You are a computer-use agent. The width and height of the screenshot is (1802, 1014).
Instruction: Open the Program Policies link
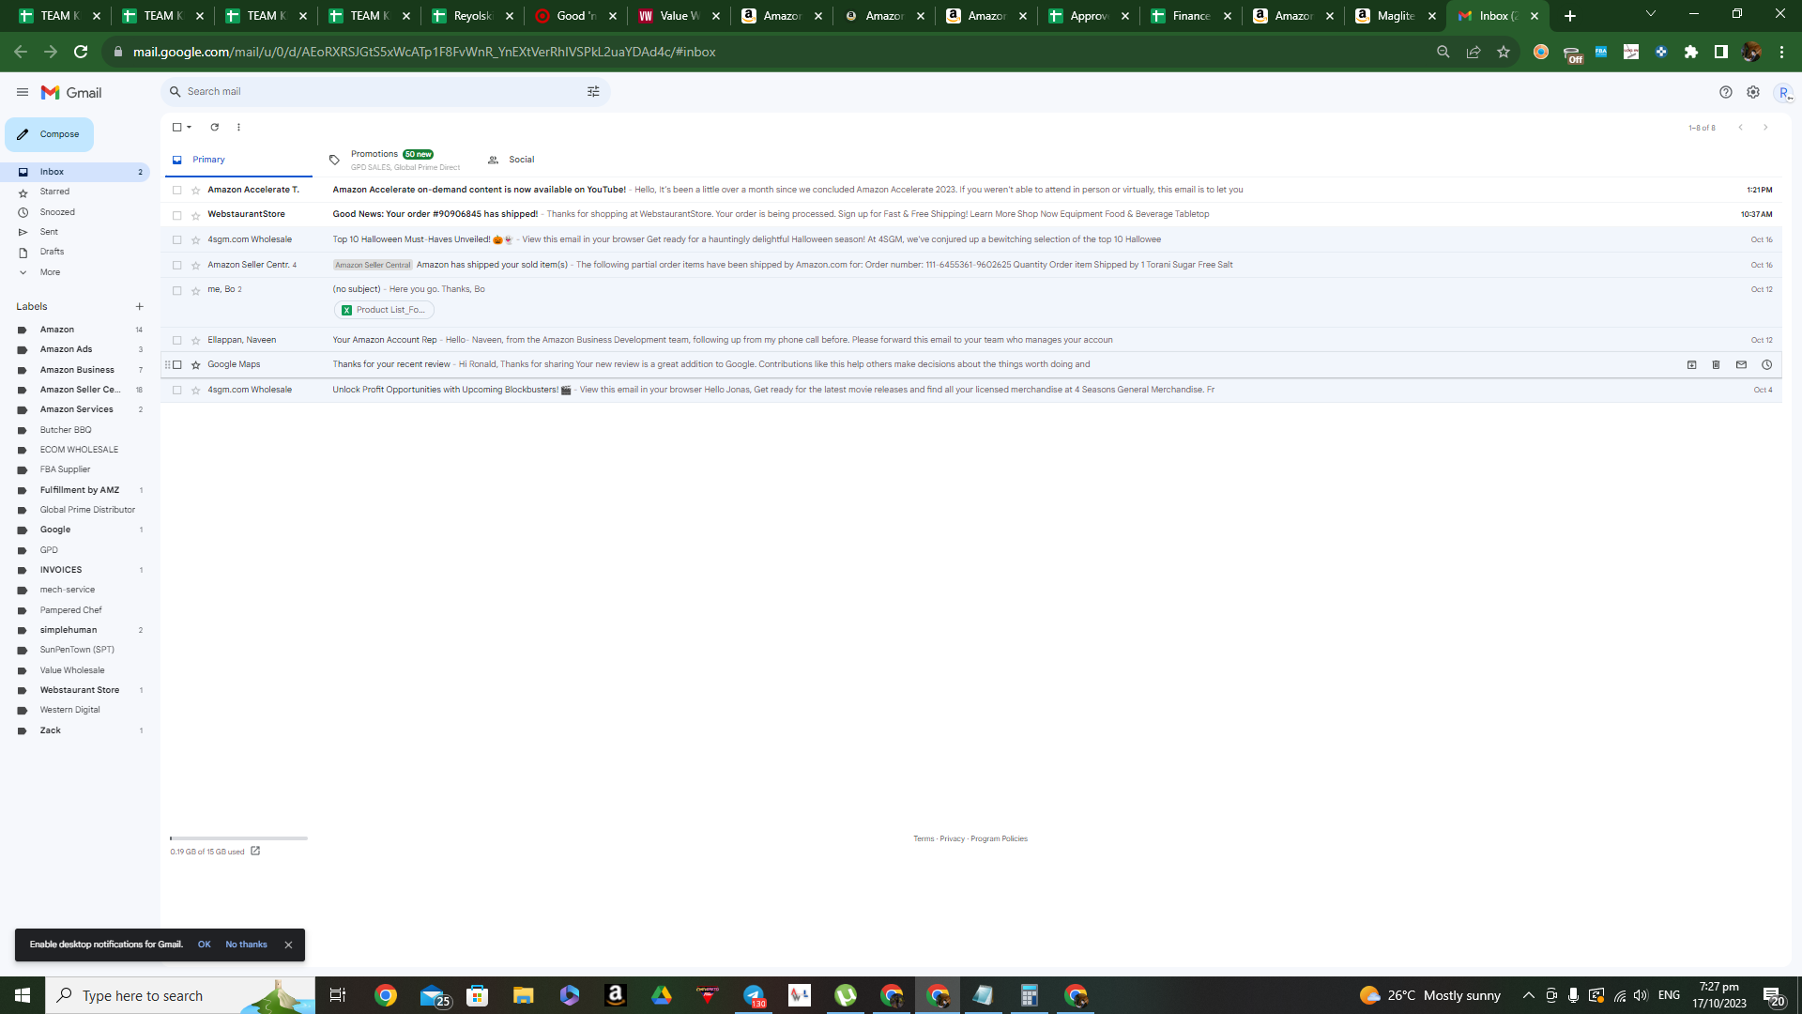pos(999,839)
